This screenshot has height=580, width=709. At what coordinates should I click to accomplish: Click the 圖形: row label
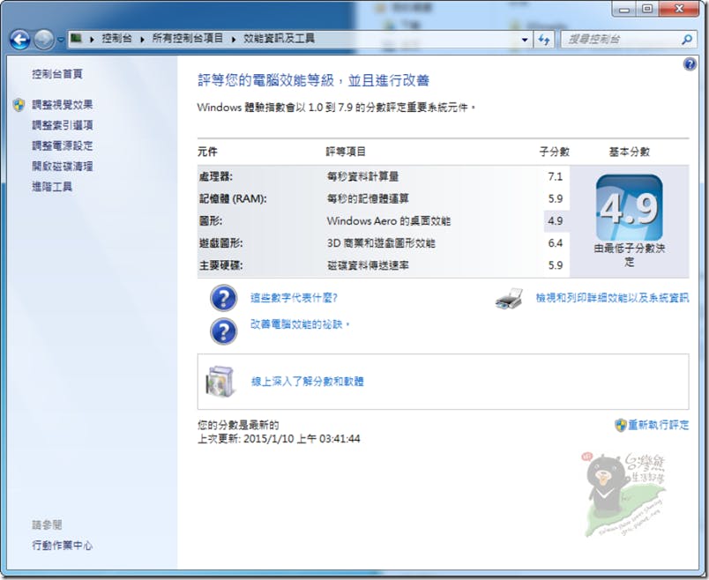(211, 220)
